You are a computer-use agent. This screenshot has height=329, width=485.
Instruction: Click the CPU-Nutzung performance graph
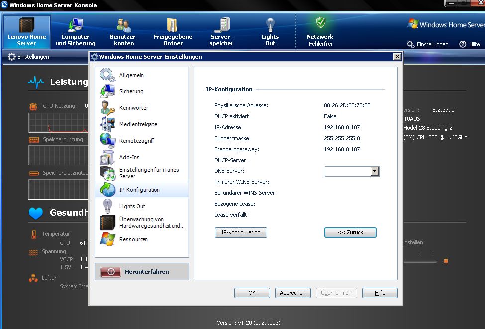click(x=58, y=123)
